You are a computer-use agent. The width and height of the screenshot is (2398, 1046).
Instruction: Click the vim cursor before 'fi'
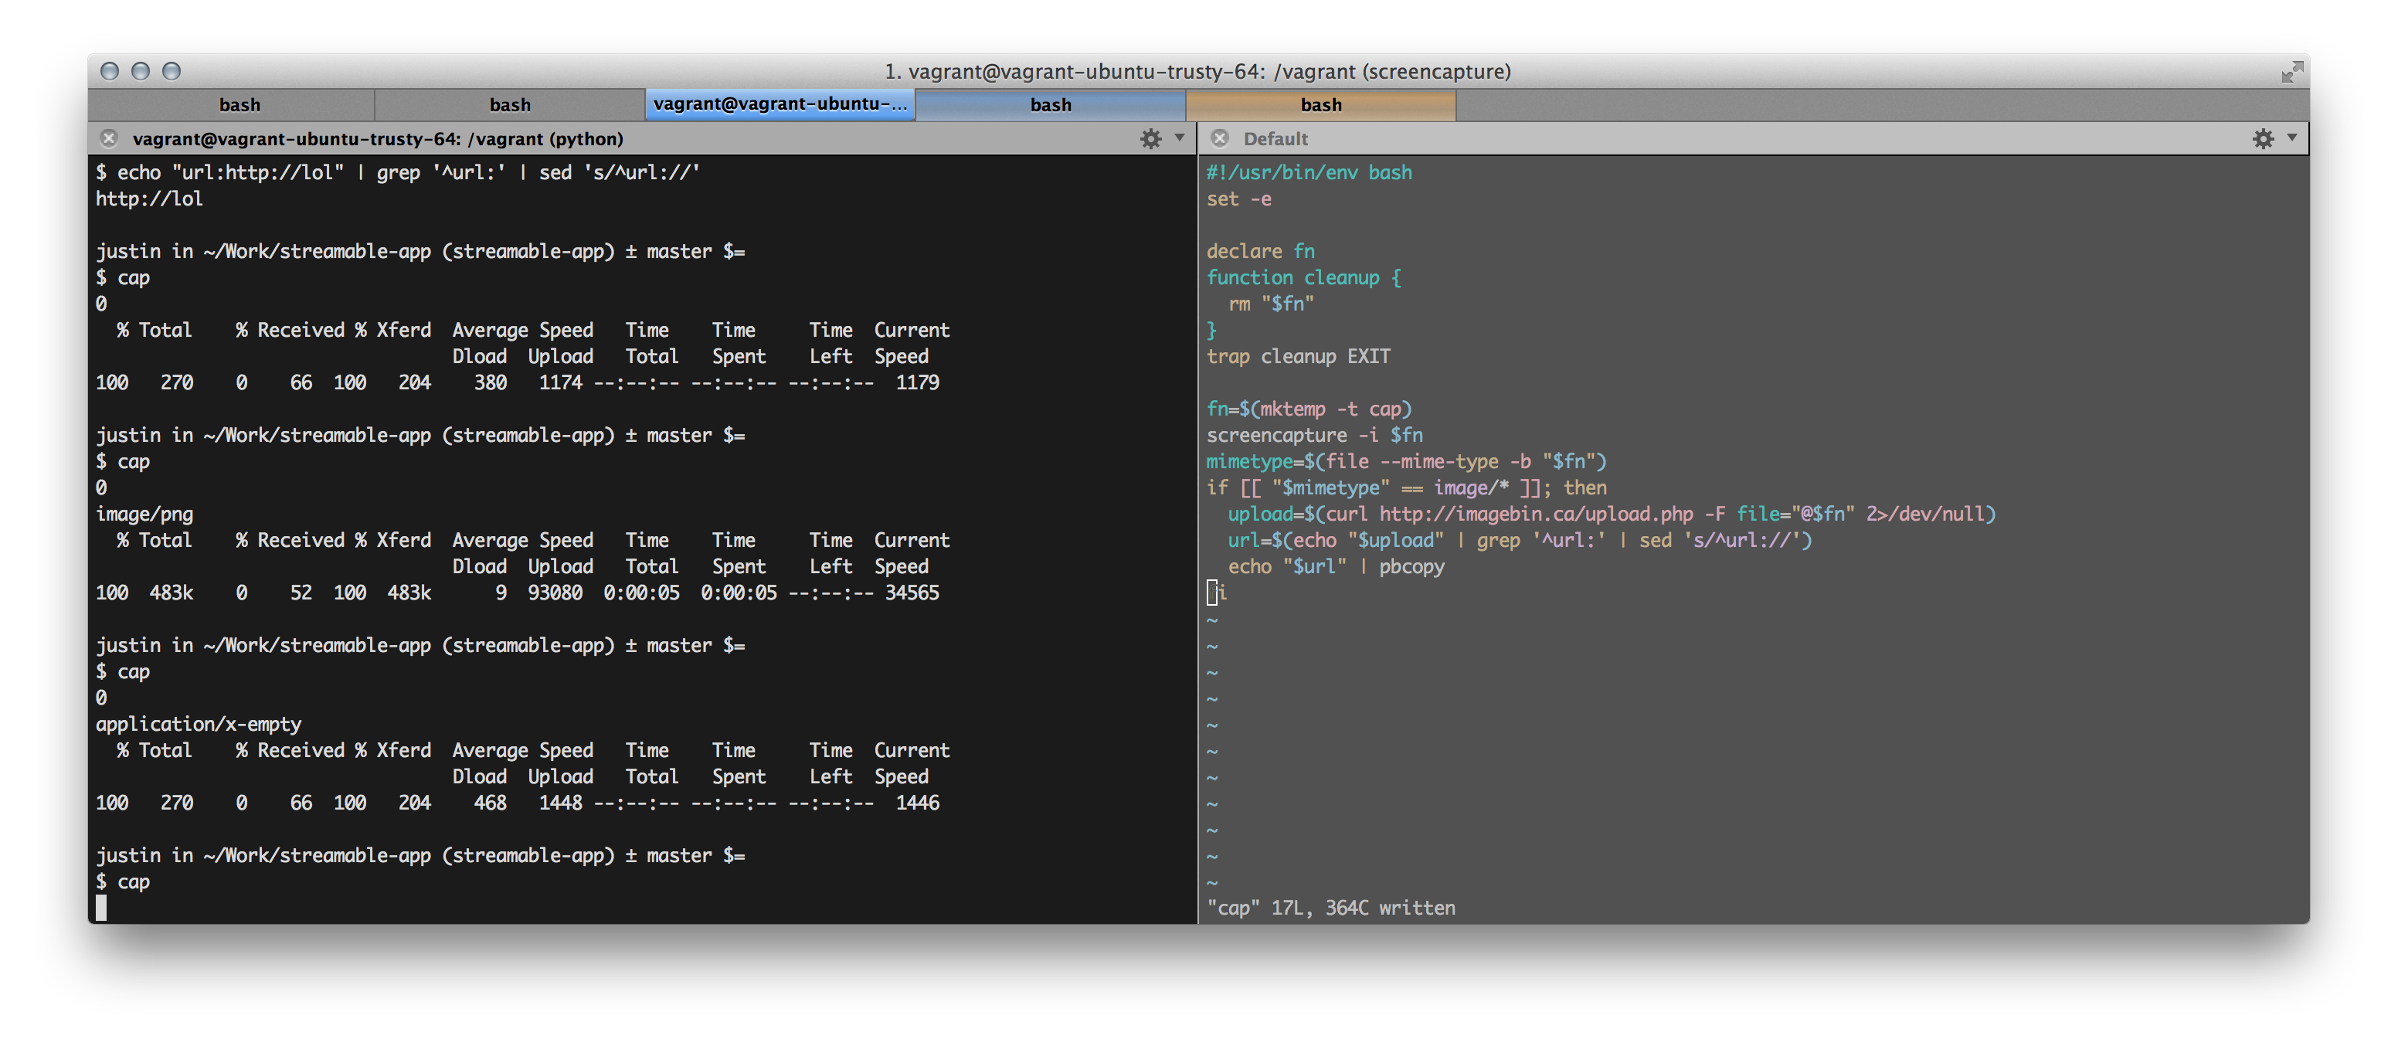pos(1211,593)
